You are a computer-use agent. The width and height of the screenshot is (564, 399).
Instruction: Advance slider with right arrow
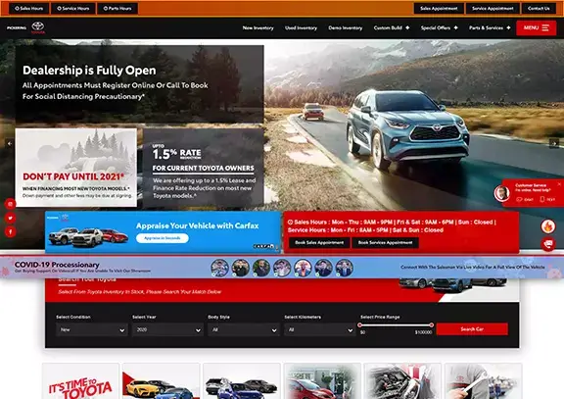click(554, 143)
